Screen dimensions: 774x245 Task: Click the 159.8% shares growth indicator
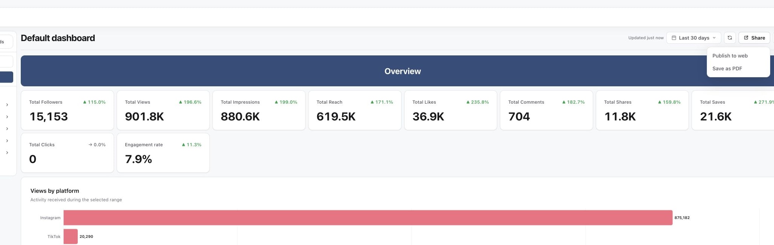(x=669, y=102)
